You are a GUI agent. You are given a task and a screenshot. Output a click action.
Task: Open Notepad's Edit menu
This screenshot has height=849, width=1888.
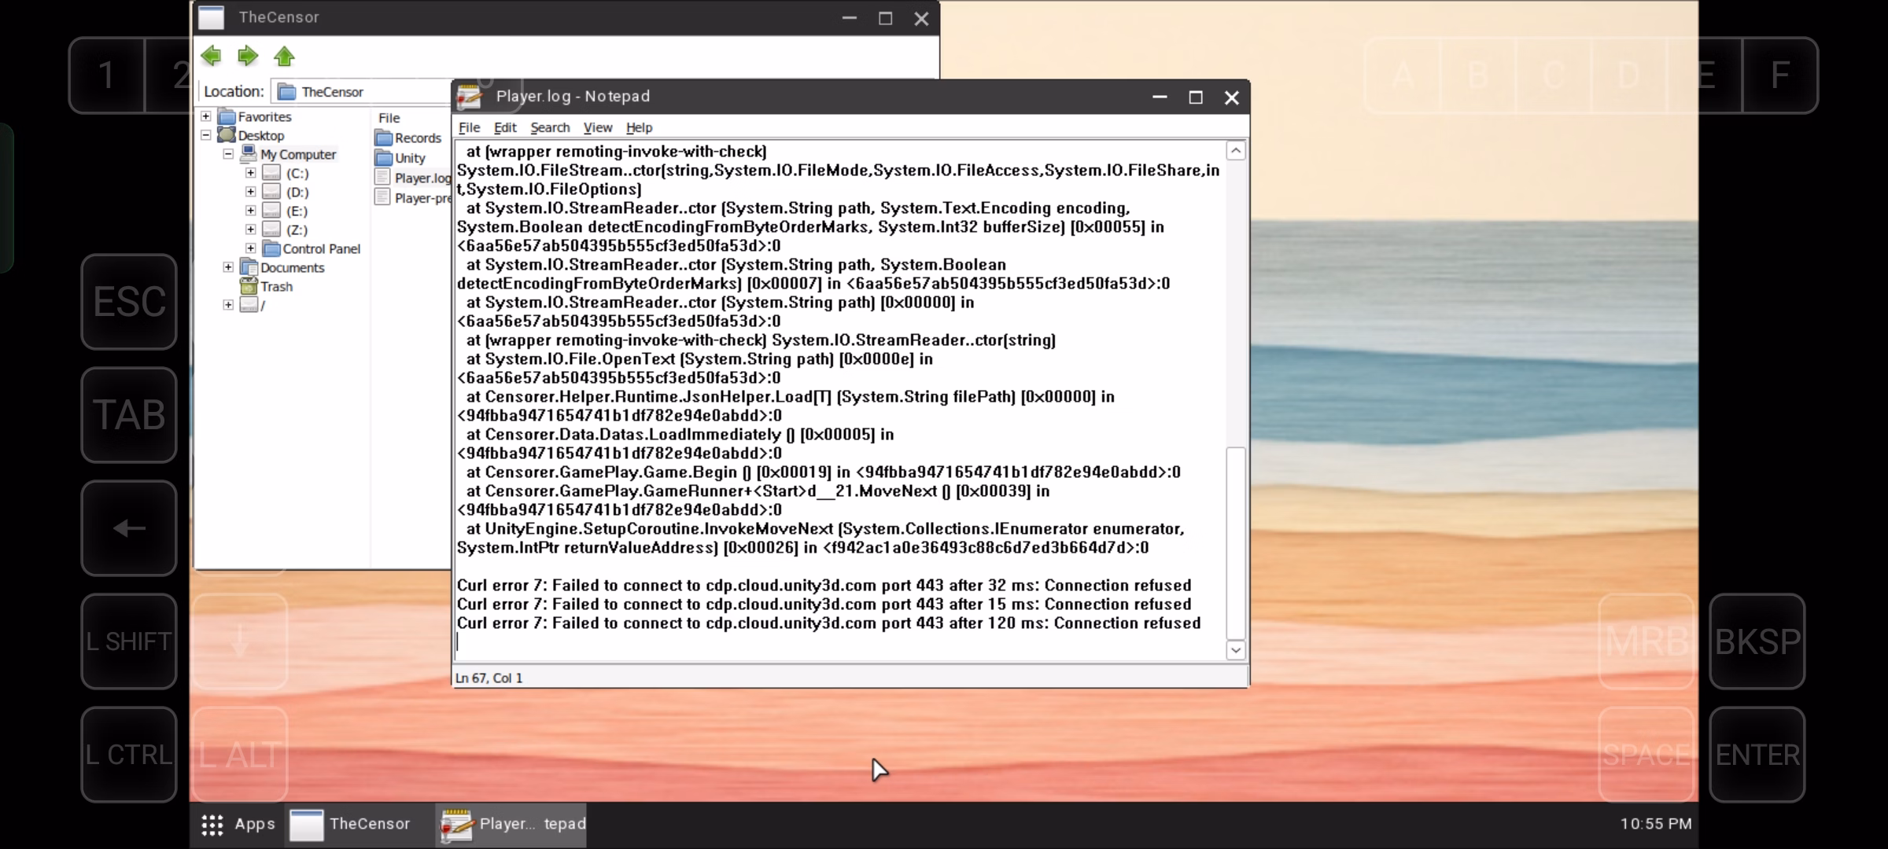click(504, 127)
